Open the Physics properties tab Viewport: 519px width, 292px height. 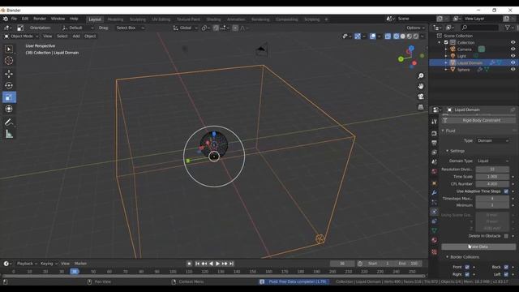[435, 212]
